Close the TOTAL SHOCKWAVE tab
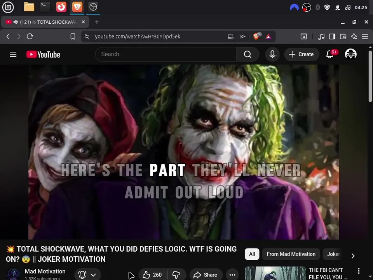373x280 pixels. click(x=83, y=22)
